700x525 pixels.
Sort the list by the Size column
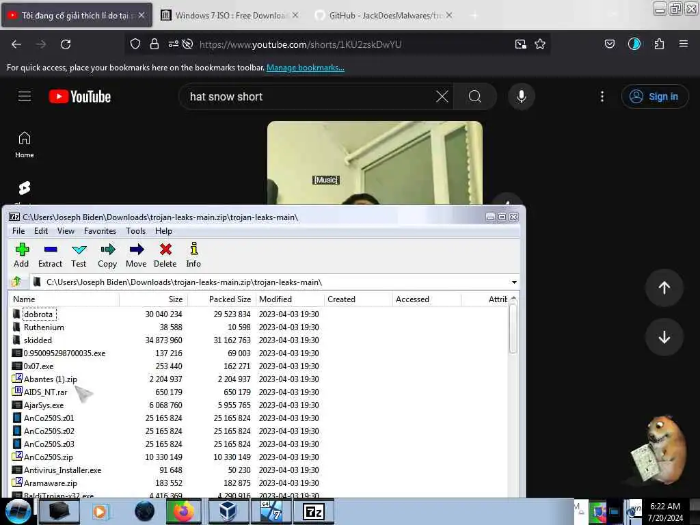(154, 299)
